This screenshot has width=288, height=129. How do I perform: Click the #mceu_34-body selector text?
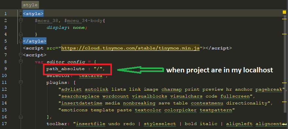tap(83, 21)
